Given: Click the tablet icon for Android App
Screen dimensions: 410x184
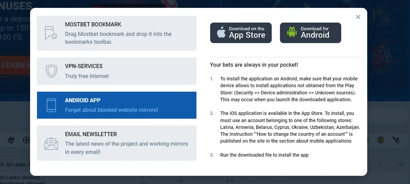Looking at the screenshot, I should (51, 105).
